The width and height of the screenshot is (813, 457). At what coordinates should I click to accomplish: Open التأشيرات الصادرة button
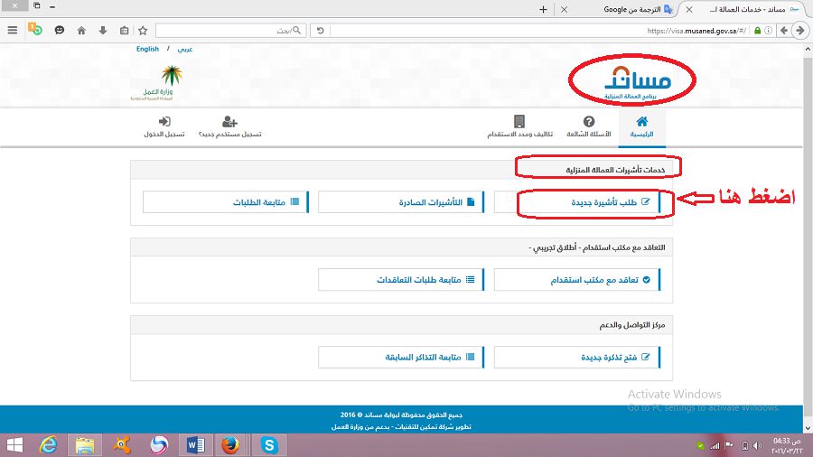(x=401, y=202)
